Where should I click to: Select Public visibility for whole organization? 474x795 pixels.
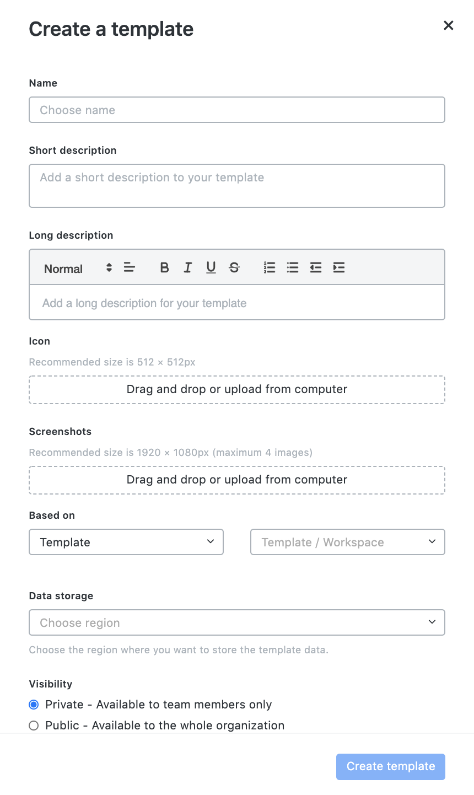coord(34,726)
